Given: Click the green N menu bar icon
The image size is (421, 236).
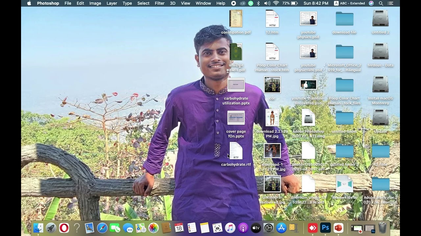Looking at the screenshot, I should pyautogui.click(x=251, y=3).
